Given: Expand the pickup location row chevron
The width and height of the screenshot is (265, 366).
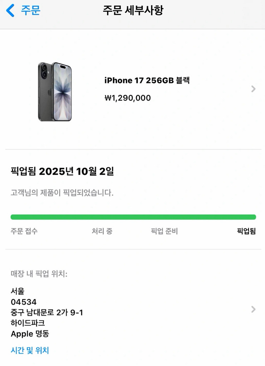Looking at the screenshot, I should 253,309.
